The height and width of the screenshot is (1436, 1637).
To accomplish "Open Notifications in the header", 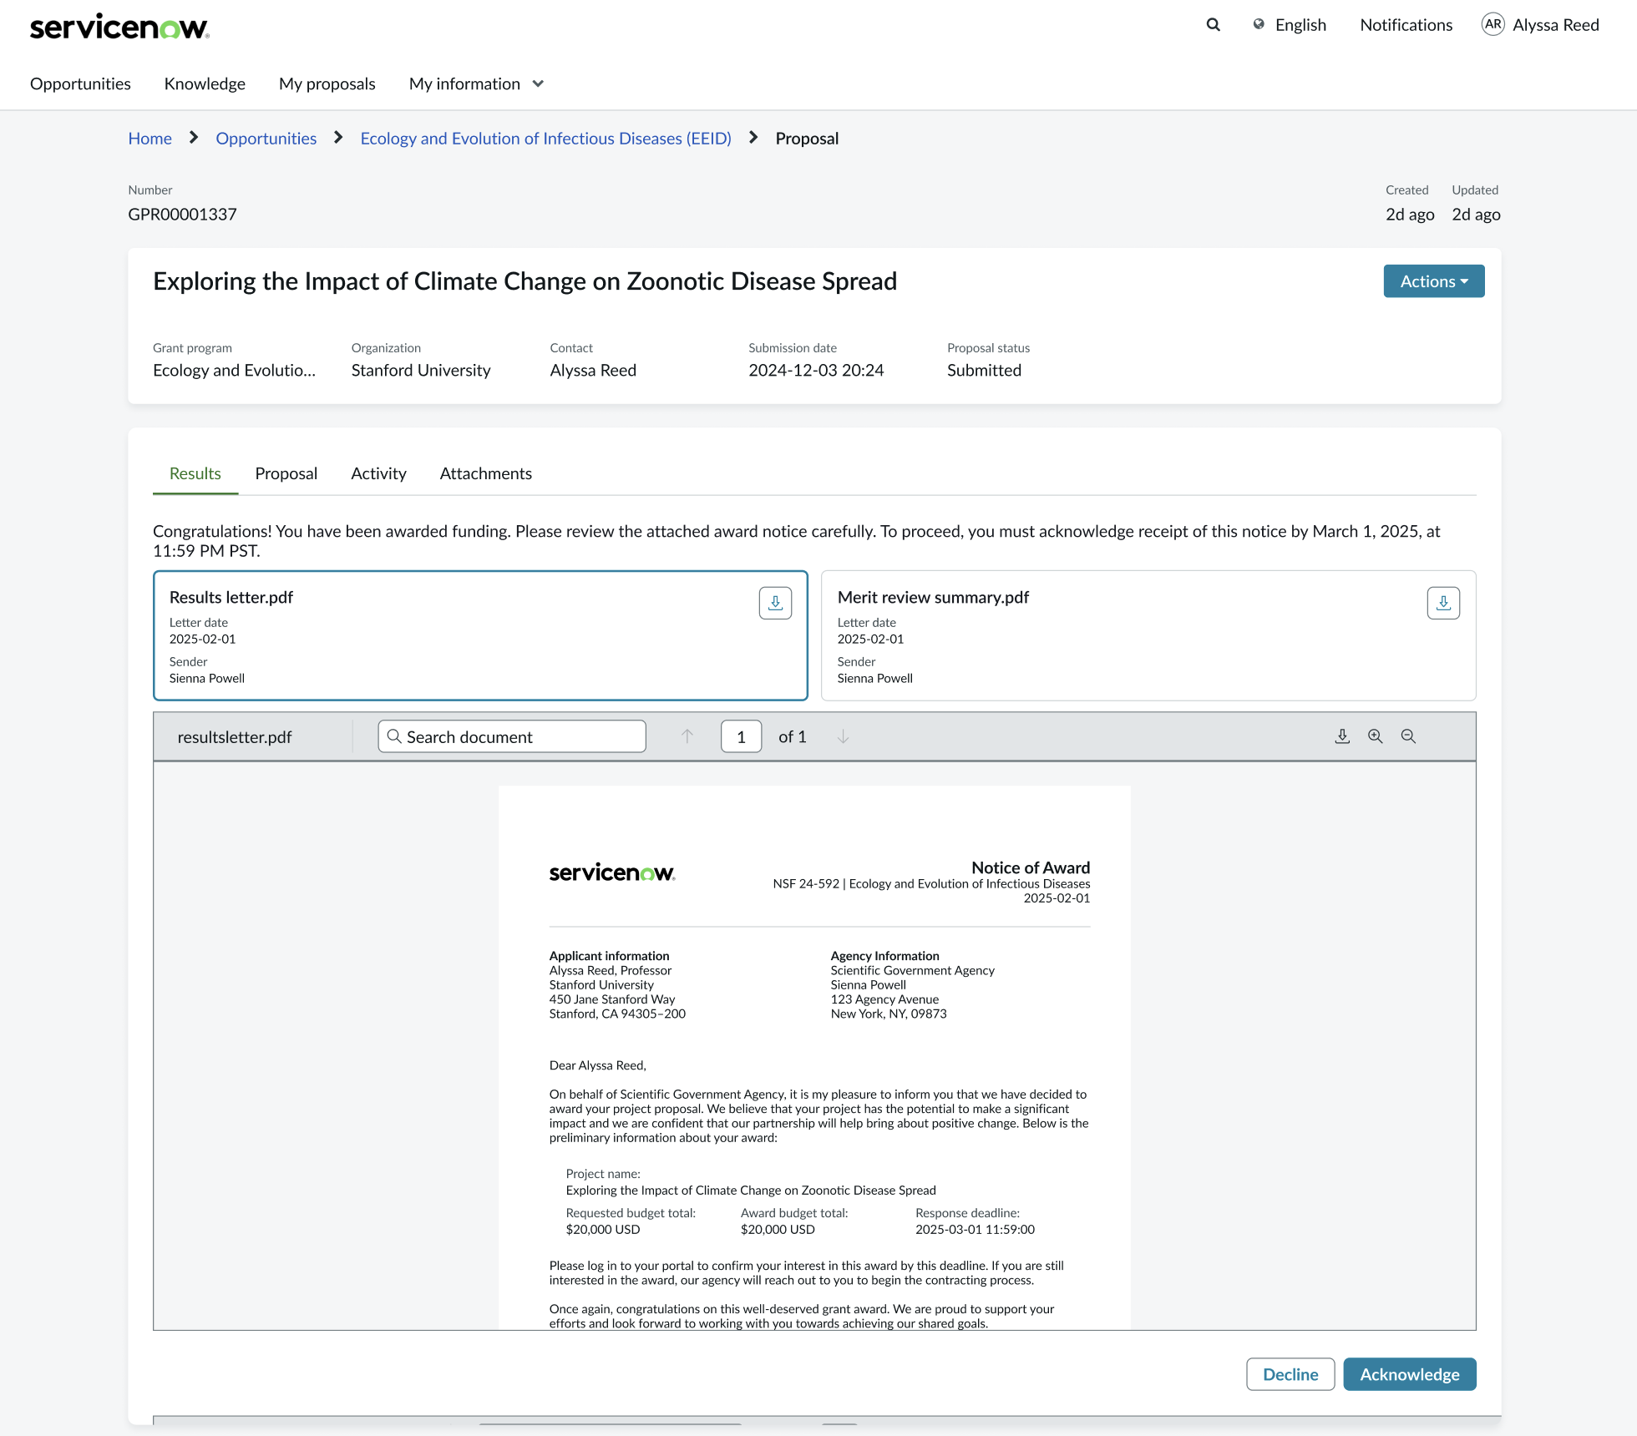I will tap(1406, 25).
